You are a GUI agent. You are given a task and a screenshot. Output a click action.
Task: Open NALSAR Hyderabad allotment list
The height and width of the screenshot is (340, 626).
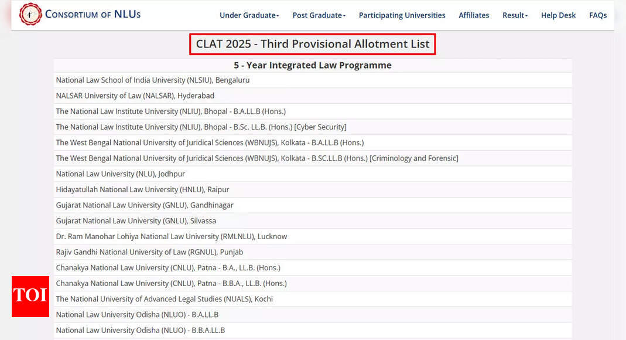135,96
